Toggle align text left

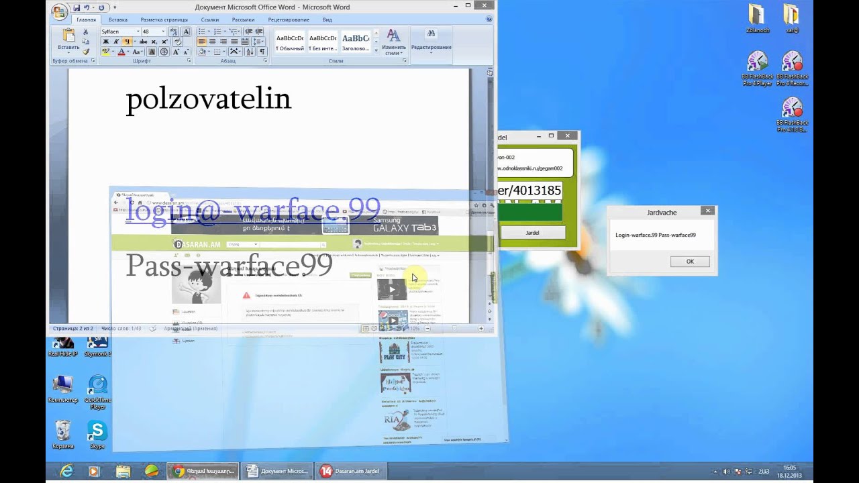click(x=202, y=42)
